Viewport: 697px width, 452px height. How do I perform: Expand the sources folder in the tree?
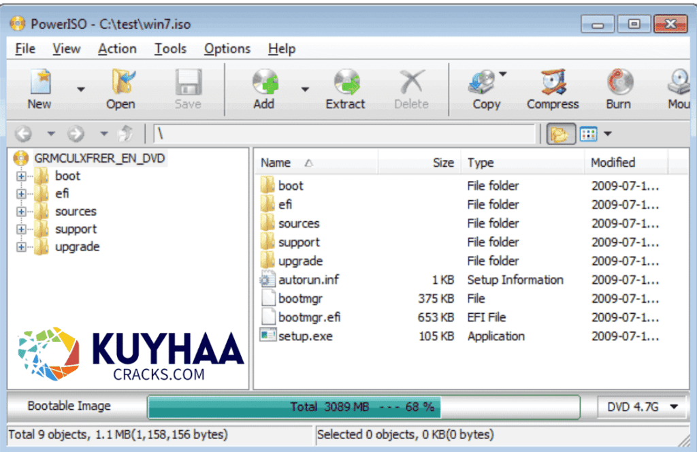[x=21, y=211]
